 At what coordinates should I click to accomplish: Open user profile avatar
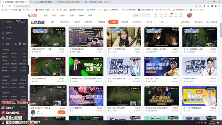pos(189,15)
